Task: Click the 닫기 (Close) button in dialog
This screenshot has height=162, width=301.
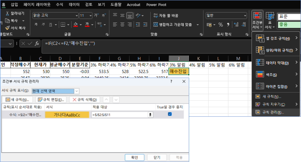Action: (x=157, y=158)
